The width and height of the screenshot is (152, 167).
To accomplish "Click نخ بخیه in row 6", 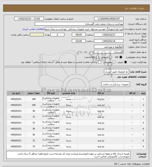I will (101, 129).
